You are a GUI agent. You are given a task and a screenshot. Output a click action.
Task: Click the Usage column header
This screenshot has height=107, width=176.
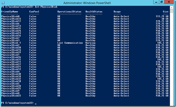tap(117, 12)
